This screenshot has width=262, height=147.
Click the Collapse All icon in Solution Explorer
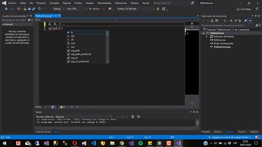coord(235,21)
